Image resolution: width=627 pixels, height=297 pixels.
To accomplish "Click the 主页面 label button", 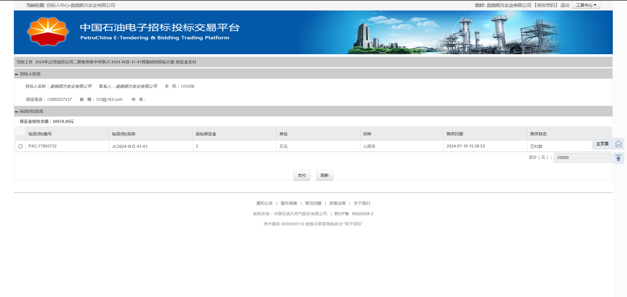I will 602,144.
